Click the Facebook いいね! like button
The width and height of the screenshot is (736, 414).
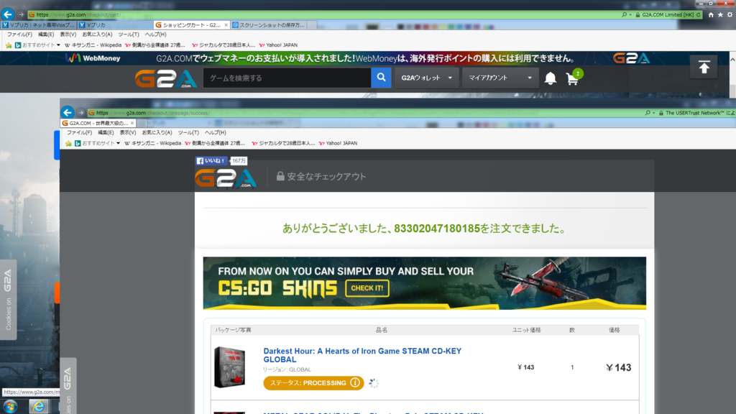211,160
